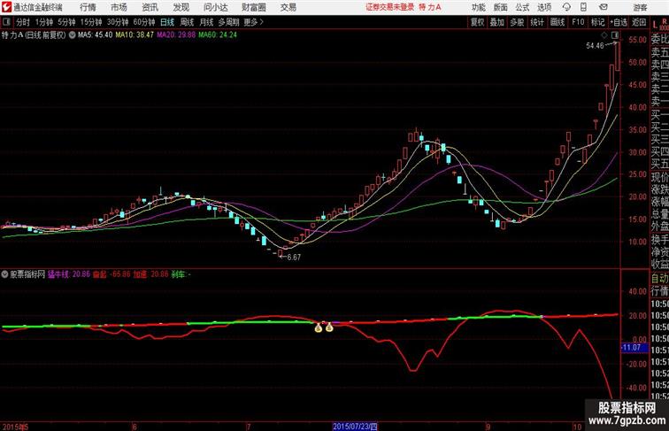Open the 版面 menu
Screen dimensions: 669x431
(501, 7)
